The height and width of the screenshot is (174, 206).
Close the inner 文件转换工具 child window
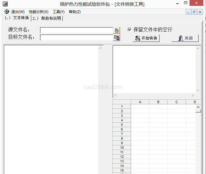[200, 12]
